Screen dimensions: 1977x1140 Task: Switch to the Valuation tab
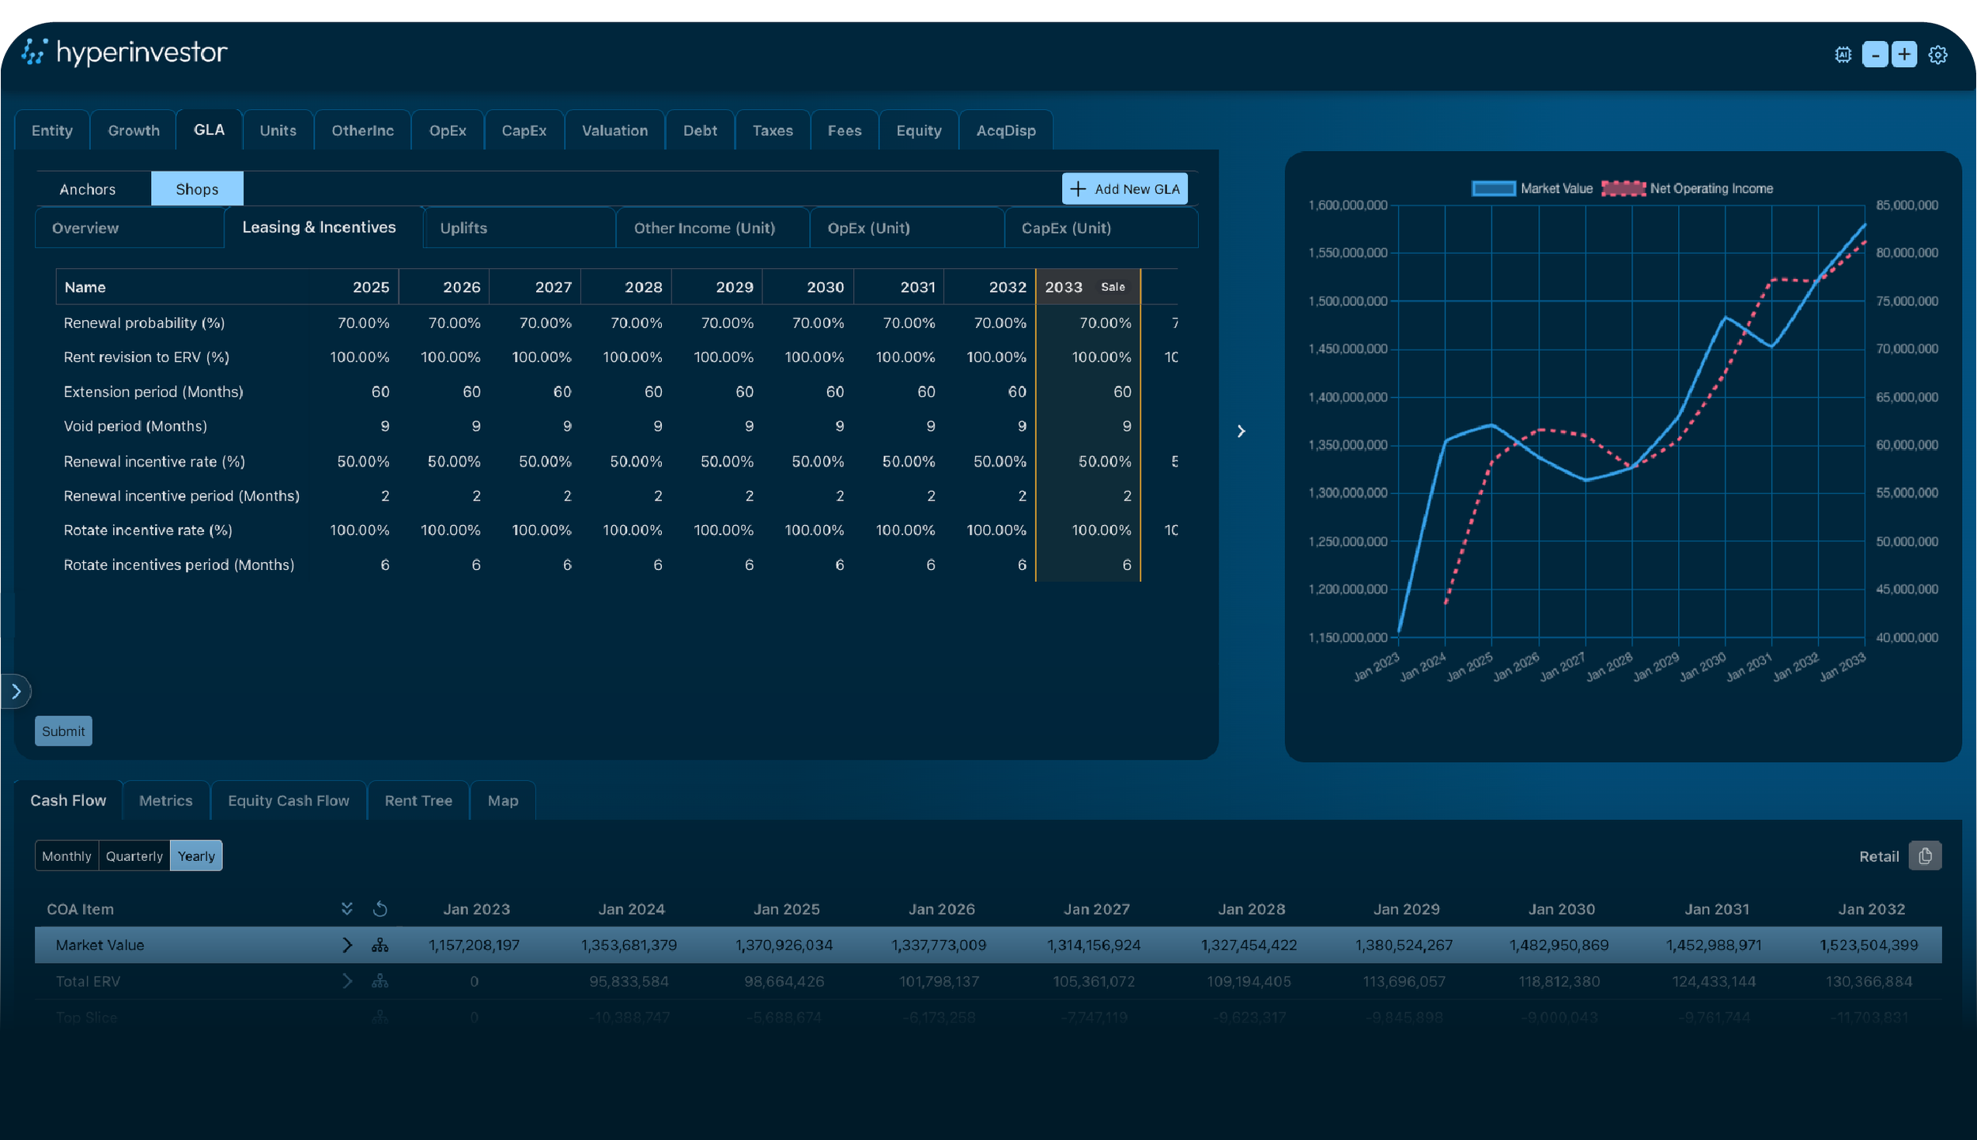click(x=615, y=130)
